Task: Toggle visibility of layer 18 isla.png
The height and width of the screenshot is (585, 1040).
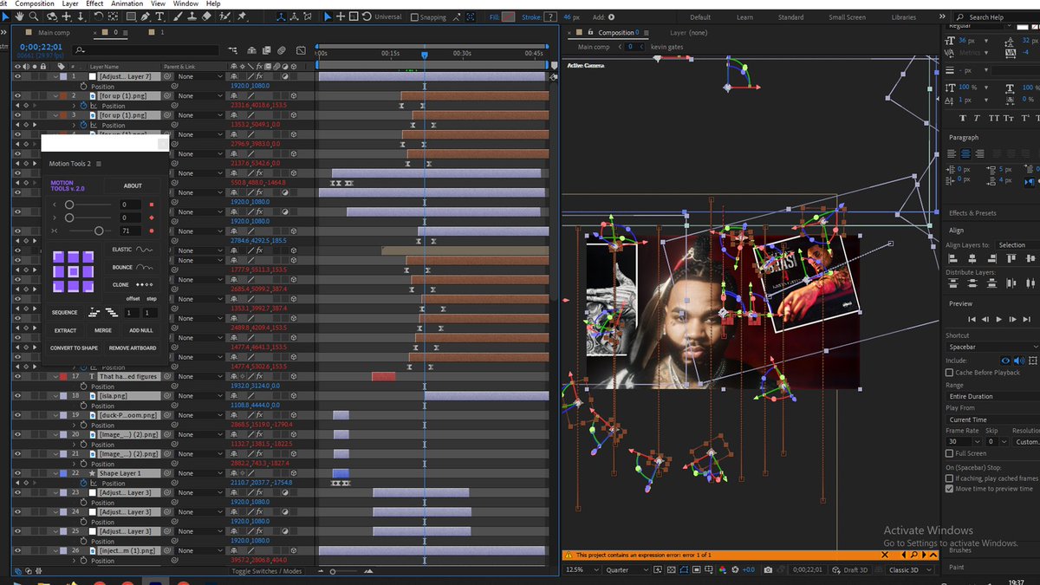Action: click(17, 395)
